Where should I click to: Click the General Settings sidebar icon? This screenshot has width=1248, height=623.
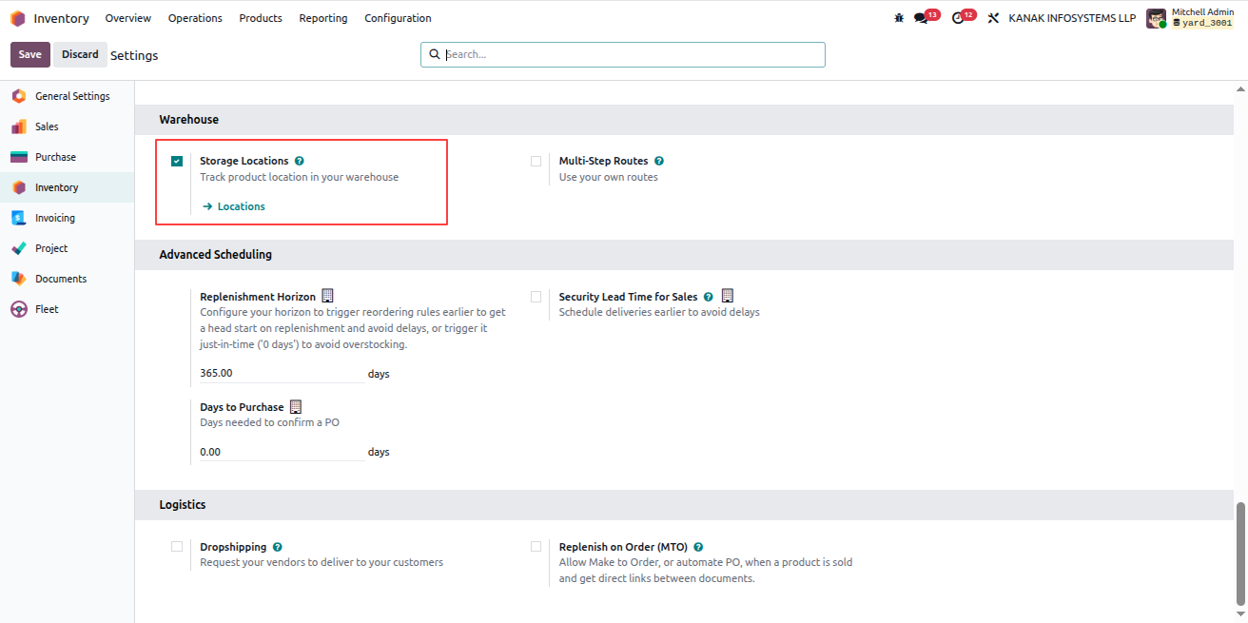[19, 96]
